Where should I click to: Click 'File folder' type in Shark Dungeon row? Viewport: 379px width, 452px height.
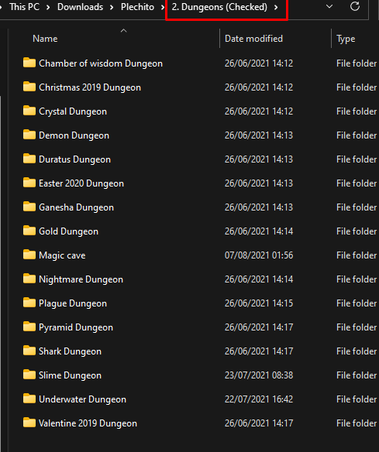coord(357,351)
